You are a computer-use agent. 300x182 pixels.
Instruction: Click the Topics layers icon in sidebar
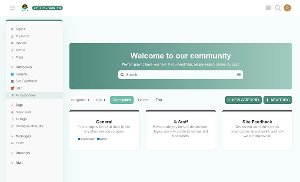(12, 29)
